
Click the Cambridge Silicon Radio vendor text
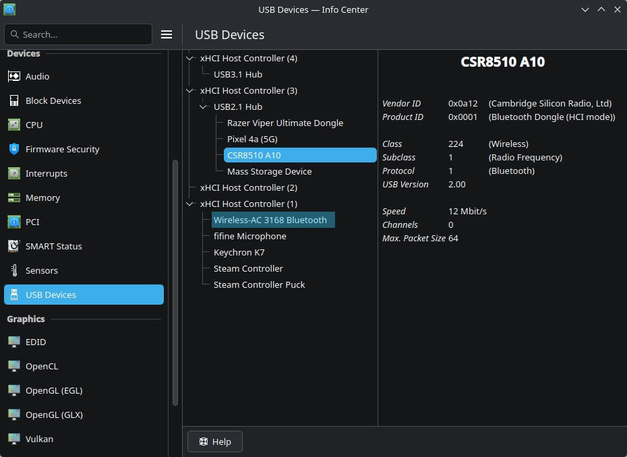click(550, 104)
